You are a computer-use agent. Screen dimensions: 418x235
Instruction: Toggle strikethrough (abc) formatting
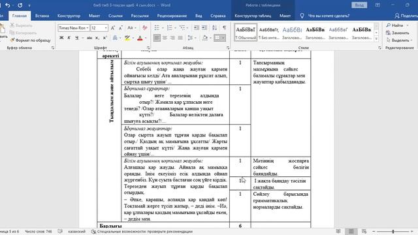coord(89,38)
